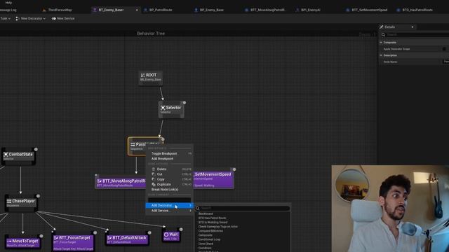Viewport: 449px width, 252px height.
Task: Click the Selector node's execution index badge
Action: point(185,103)
